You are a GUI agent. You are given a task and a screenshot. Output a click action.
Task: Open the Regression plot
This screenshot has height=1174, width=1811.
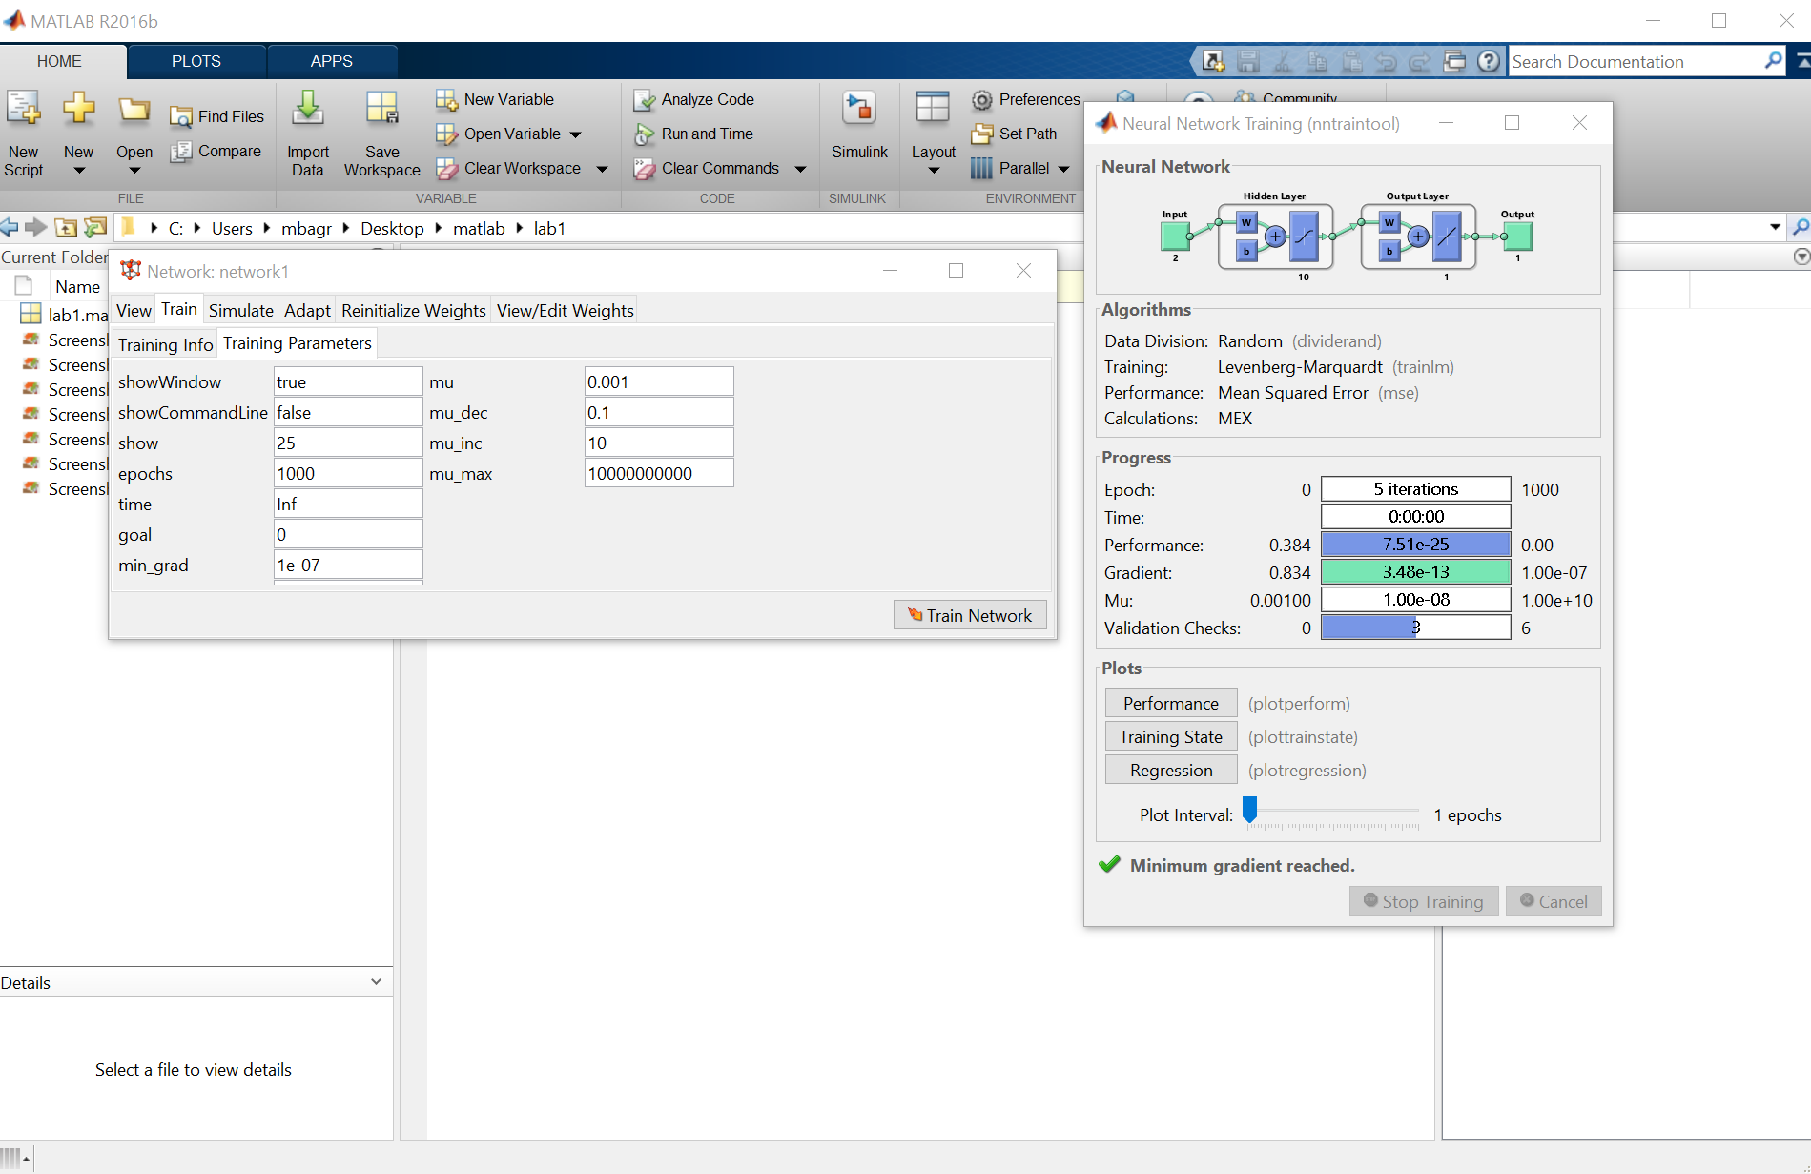pyautogui.click(x=1170, y=770)
